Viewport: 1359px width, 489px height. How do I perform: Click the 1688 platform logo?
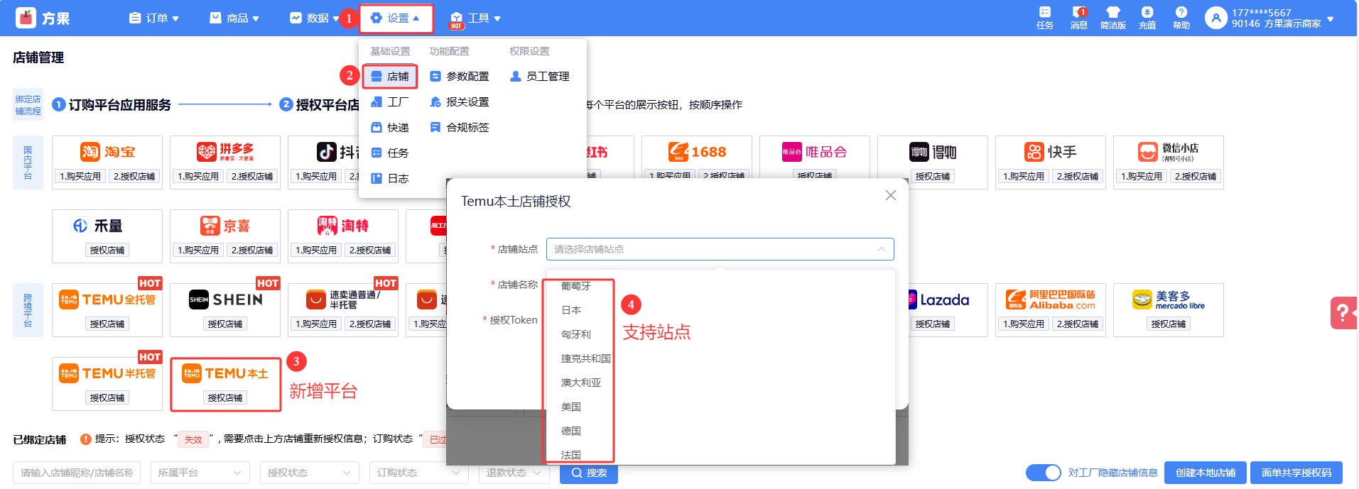pos(697,152)
